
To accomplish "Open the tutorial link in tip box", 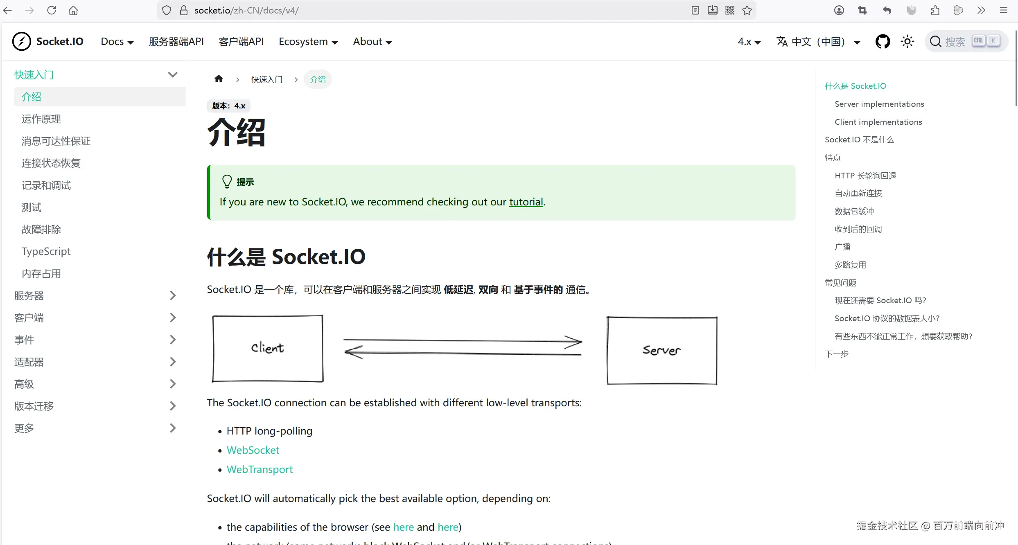I will point(526,202).
